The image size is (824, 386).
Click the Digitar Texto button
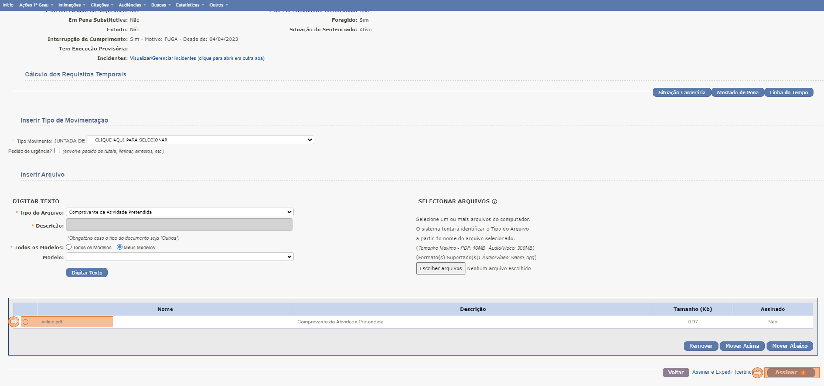pyautogui.click(x=87, y=273)
